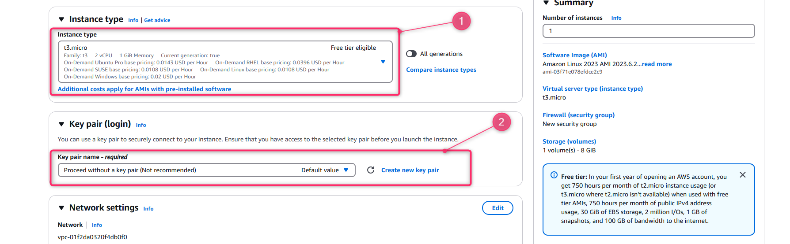Open Info link next to Key pair (login)
The height and width of the screenshot is (244, 790).
click(x=141, y=125)
